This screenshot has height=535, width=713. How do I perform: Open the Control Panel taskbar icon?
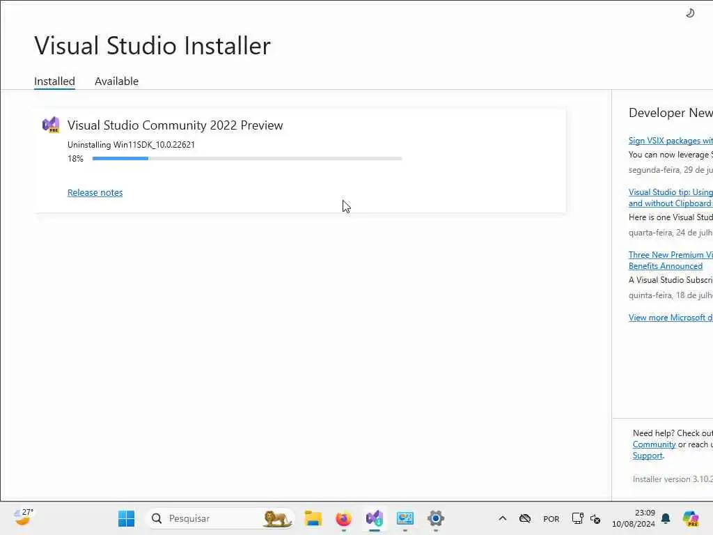405,518
